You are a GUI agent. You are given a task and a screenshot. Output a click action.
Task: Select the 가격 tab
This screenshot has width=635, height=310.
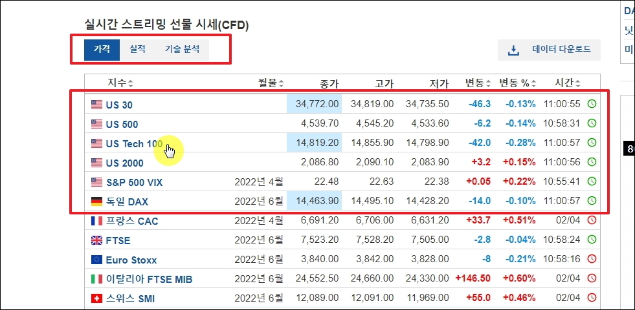click(x=102, y=50)
